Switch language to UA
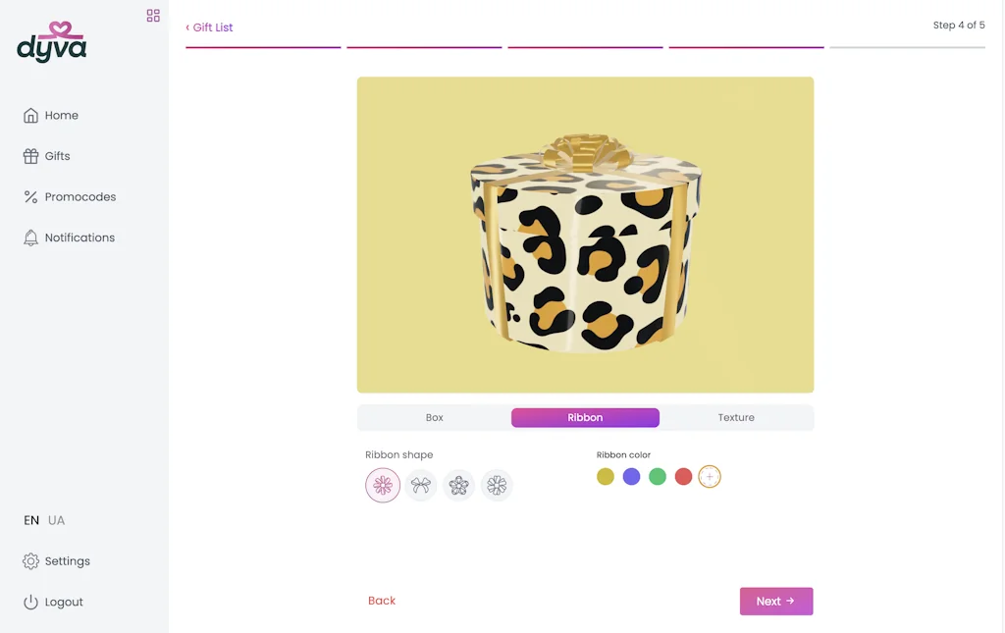Screen dimensions: 1005x633 pyautogui.click(x=56, y=520)
